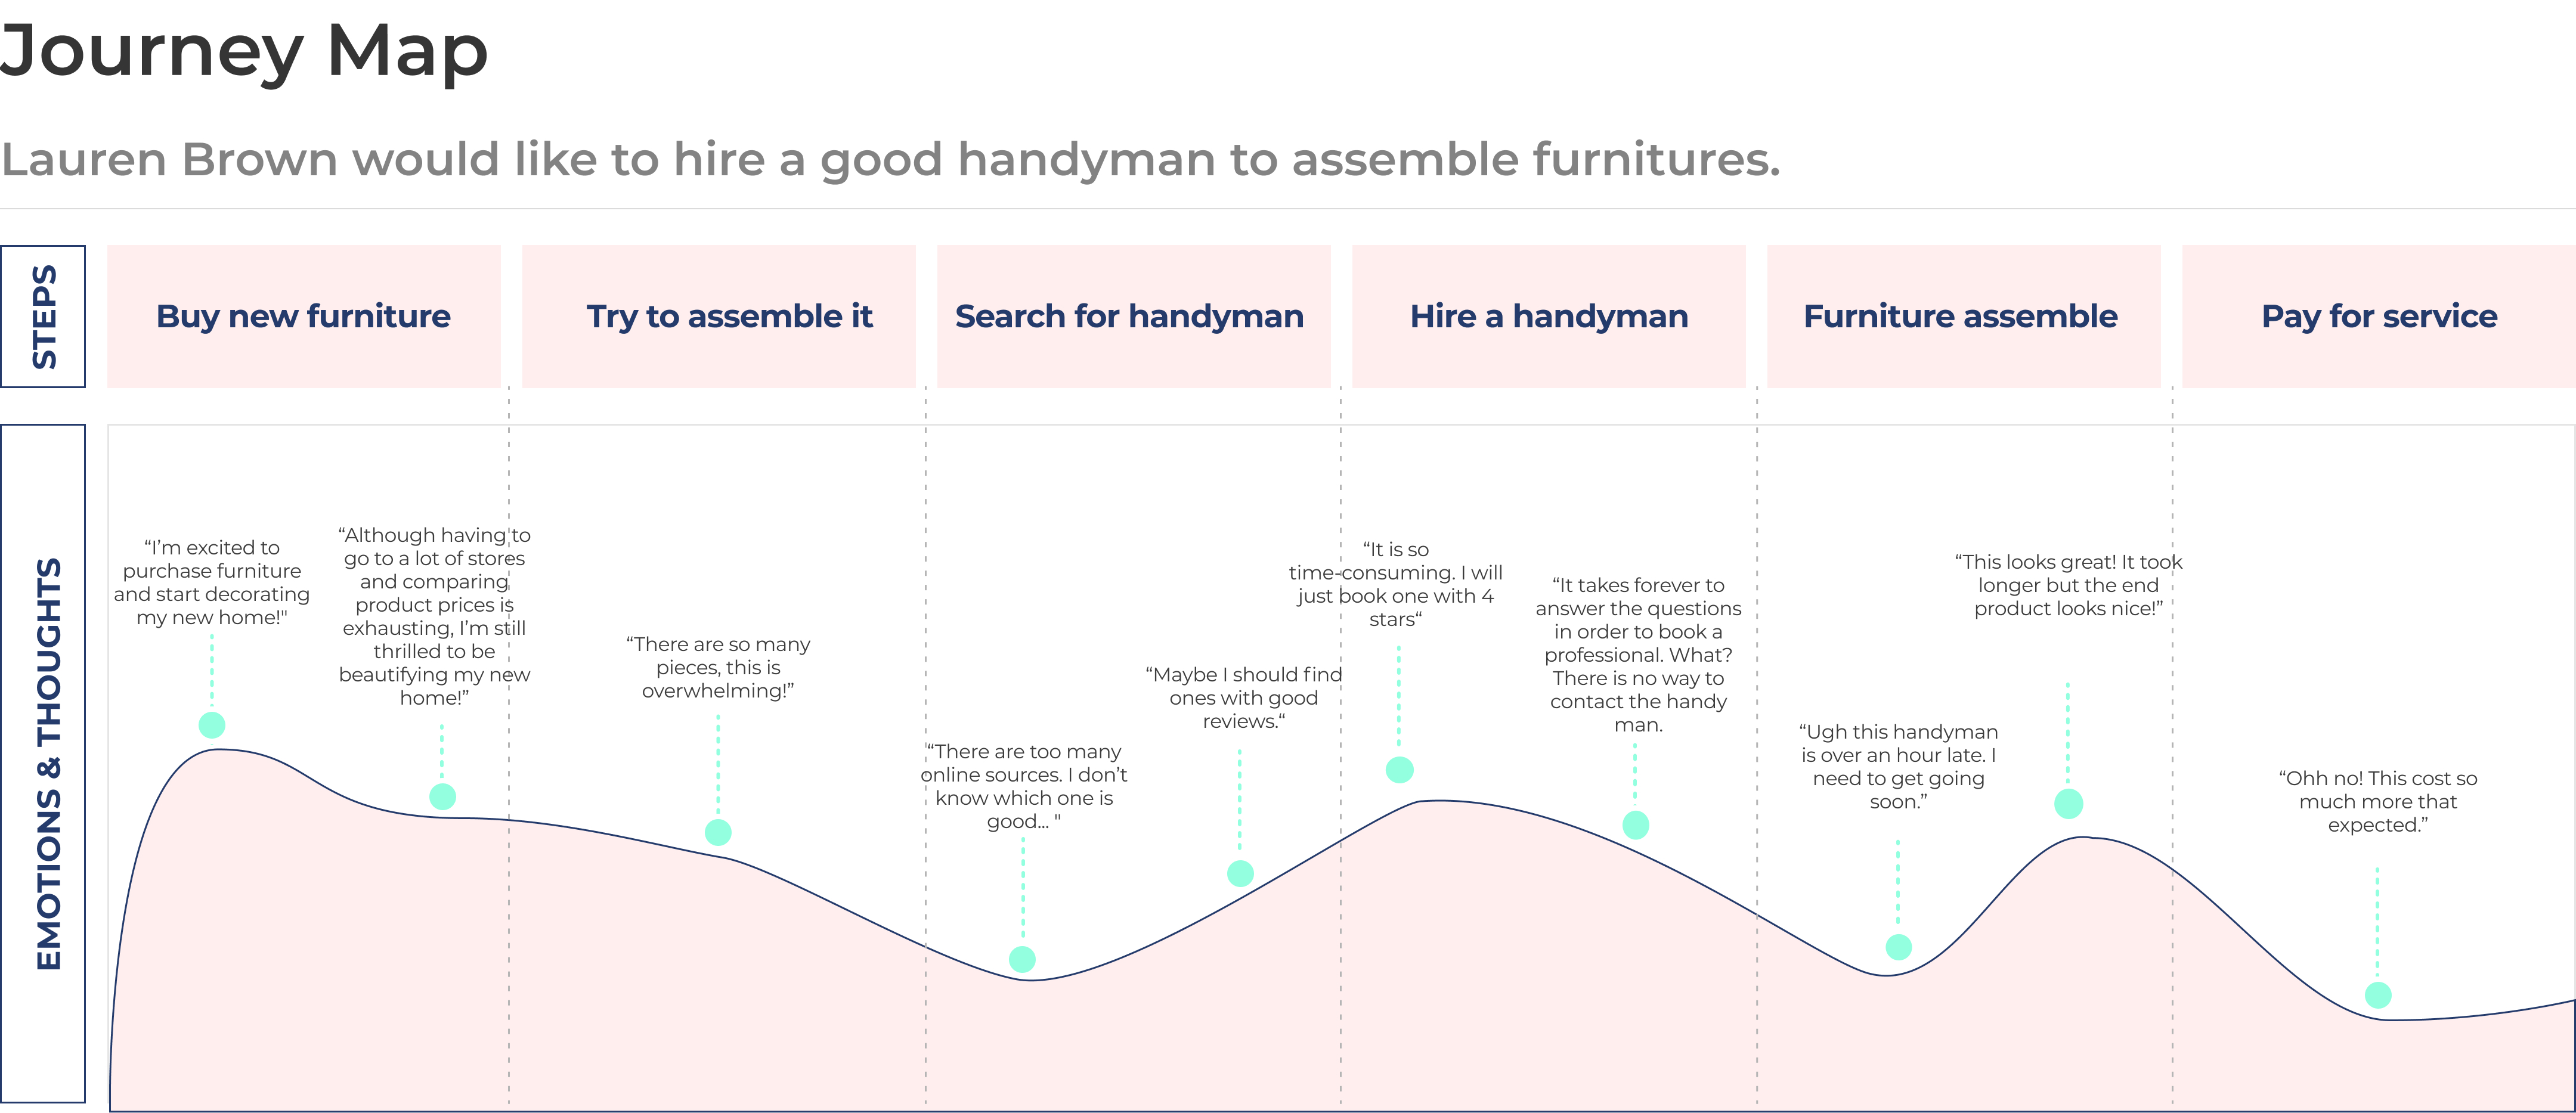Screen dimensions: 2576x1113
Task: Click the Journey Map title text
Action: (x=244, y=50)
